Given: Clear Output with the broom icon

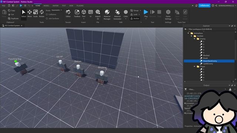Looking at the screenshot, I should [230, 89].
